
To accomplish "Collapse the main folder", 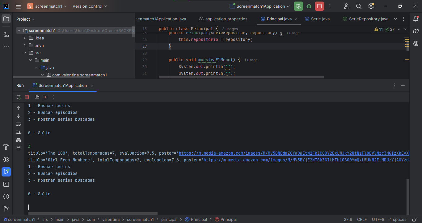I will click(31, 60).
